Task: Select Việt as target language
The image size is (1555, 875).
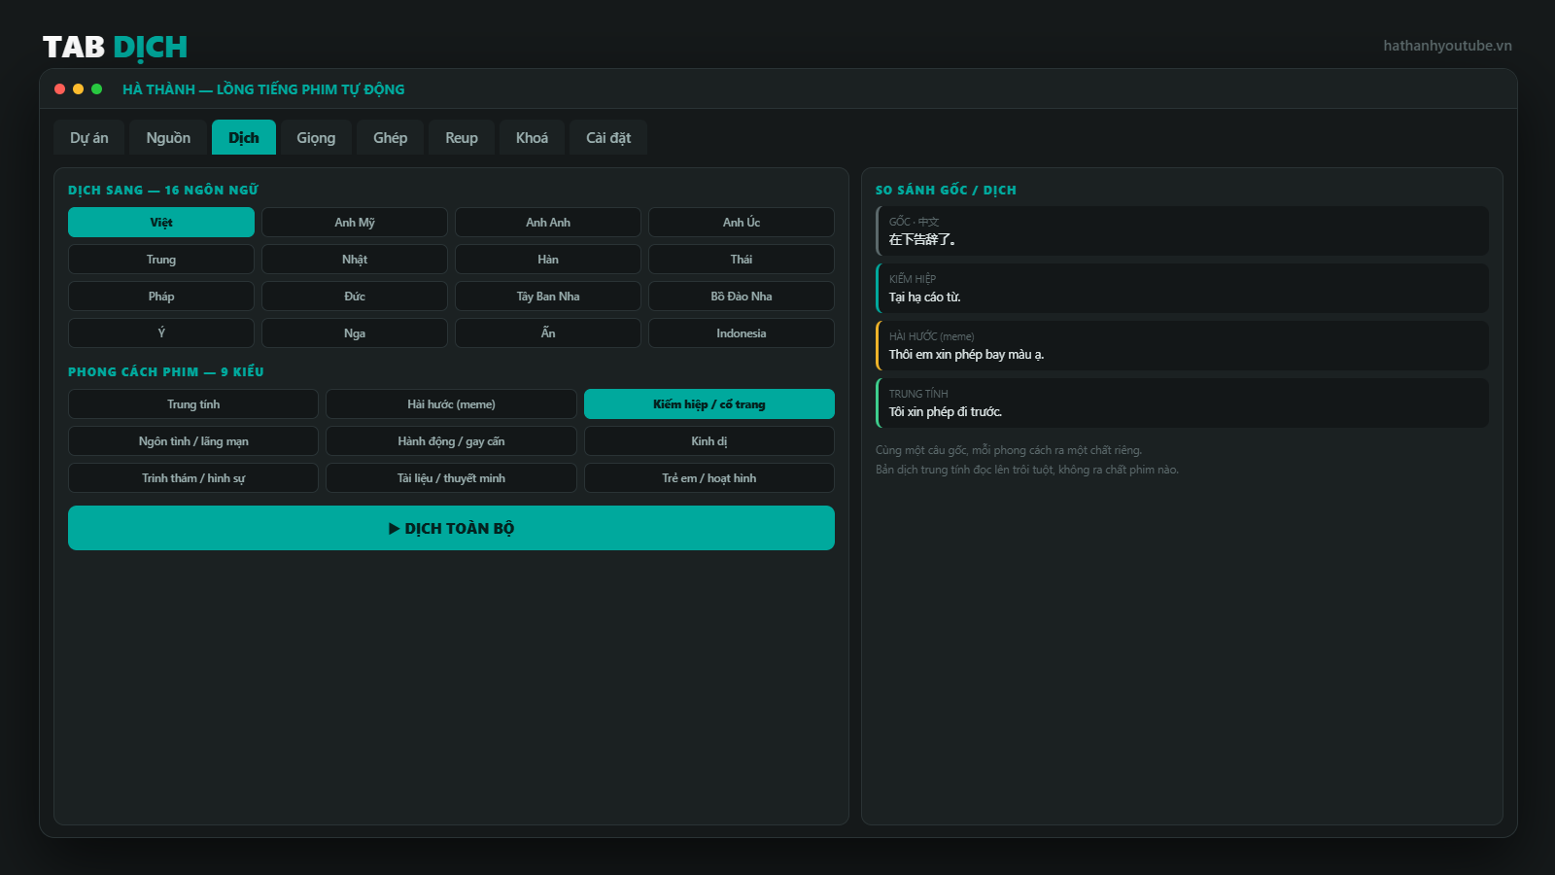Action: point(161,223)
